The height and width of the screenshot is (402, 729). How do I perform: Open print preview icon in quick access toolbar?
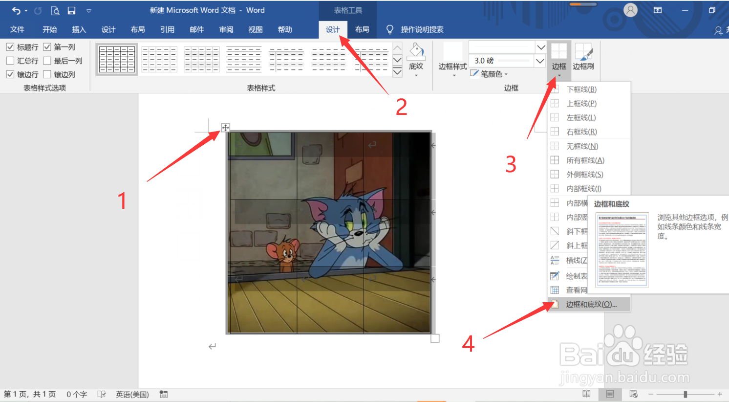[x=55, y=10]
